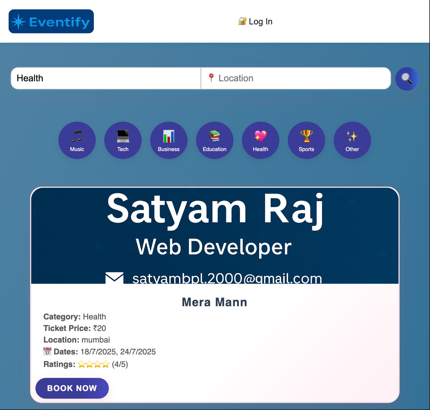
Task: Click the Dates 18/7/2025, 24/7/2025 text
Action: tap(100, 352)
